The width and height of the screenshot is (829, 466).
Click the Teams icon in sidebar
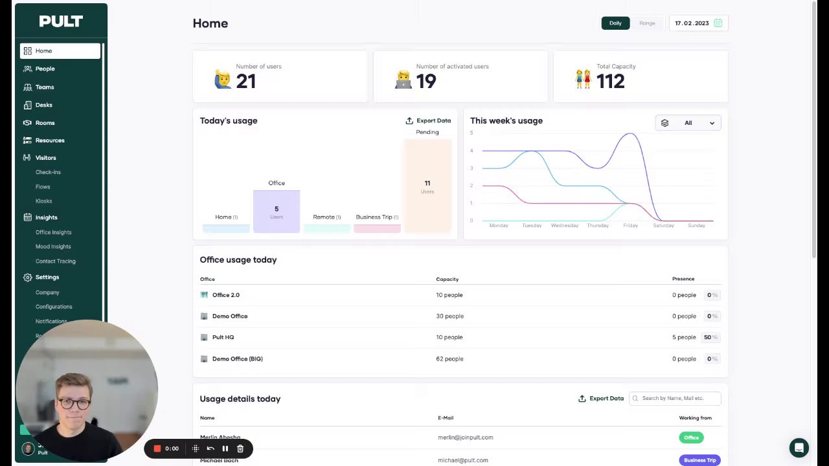pos(27,87)
